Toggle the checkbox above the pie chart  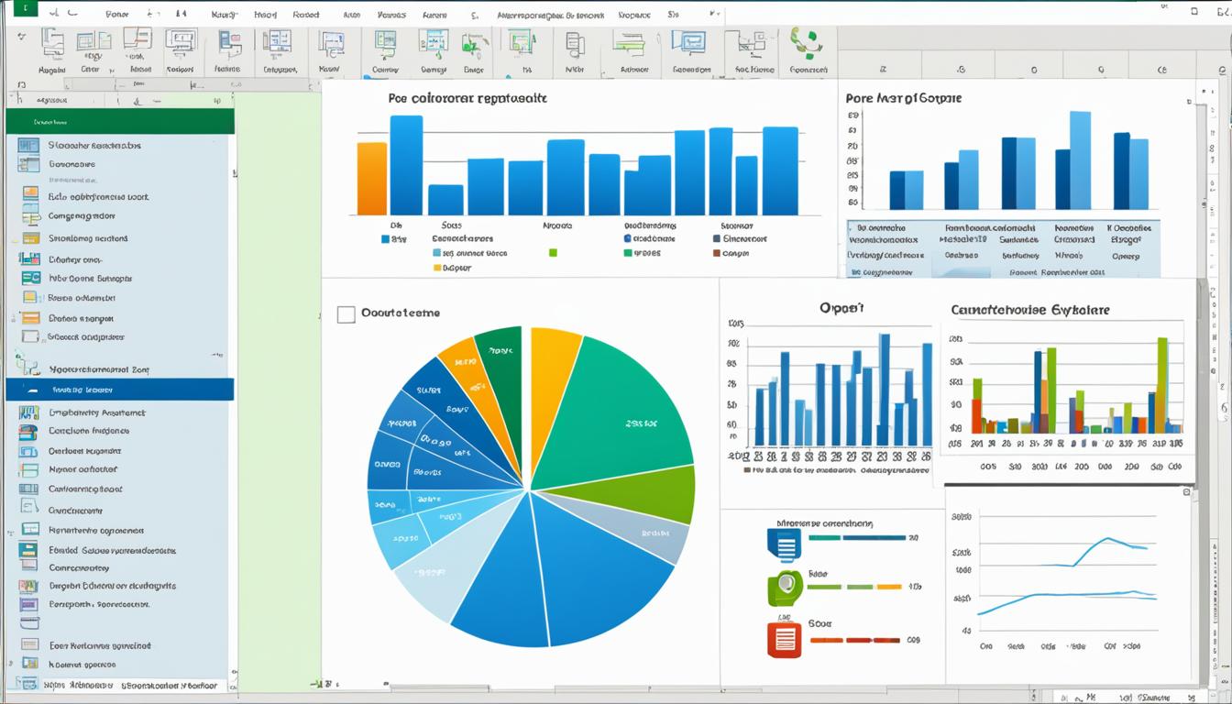pyautogui.click(x=346, y=313)
